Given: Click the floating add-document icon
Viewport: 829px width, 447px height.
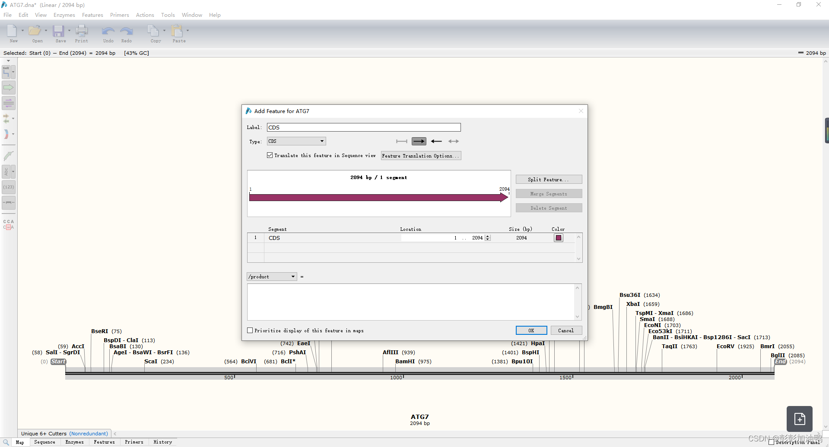Looking at the screenshot, I should (x=800, y=419).
